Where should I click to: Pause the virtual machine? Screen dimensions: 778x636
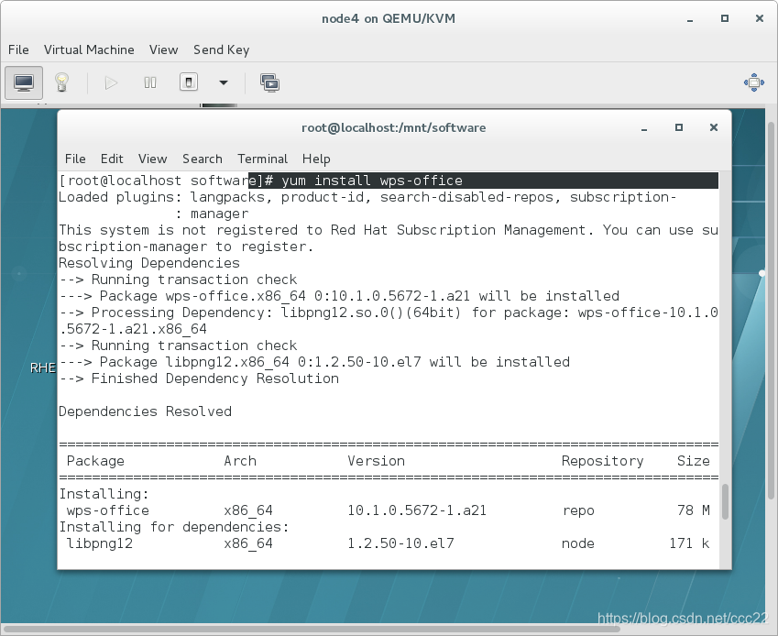click(150, 82)
